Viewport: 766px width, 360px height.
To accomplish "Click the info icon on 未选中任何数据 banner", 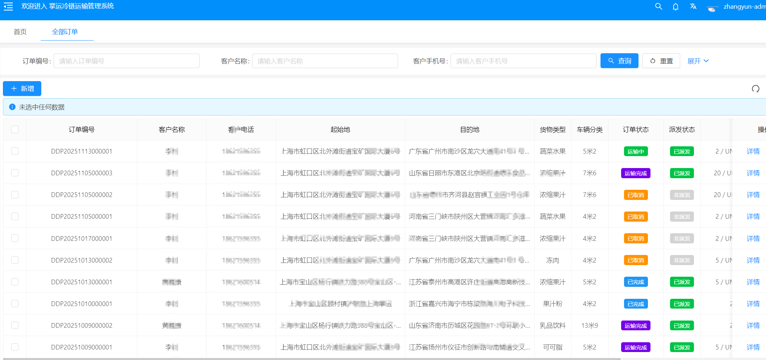I will click(12, 107).
